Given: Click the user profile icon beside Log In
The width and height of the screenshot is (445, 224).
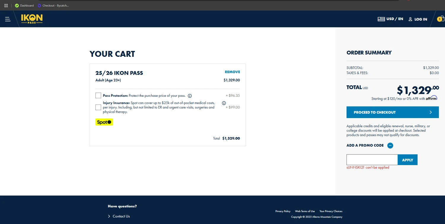Looking at the screenshot, I should pyautogui.click(x=410, y=19).
